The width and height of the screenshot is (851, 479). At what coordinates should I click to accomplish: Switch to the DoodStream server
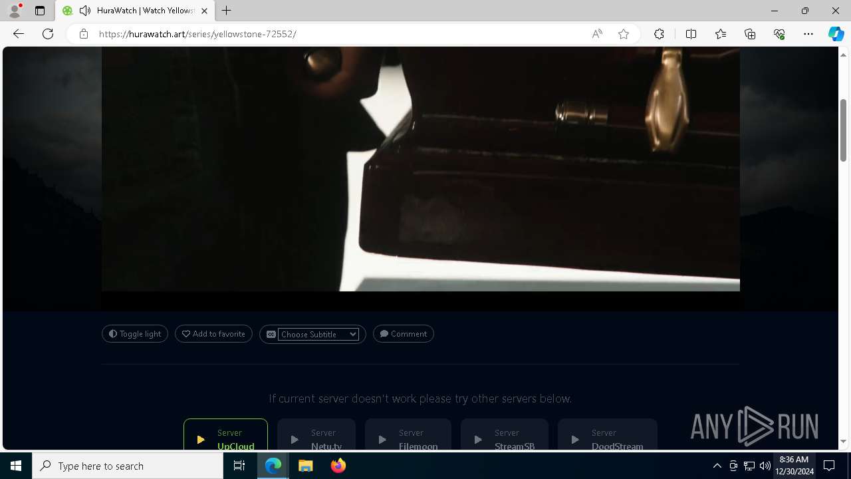tap(608, 434)
